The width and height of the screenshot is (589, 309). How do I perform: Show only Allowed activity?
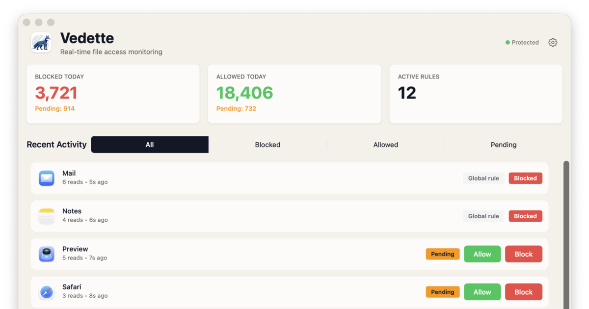tap(386, 145)
